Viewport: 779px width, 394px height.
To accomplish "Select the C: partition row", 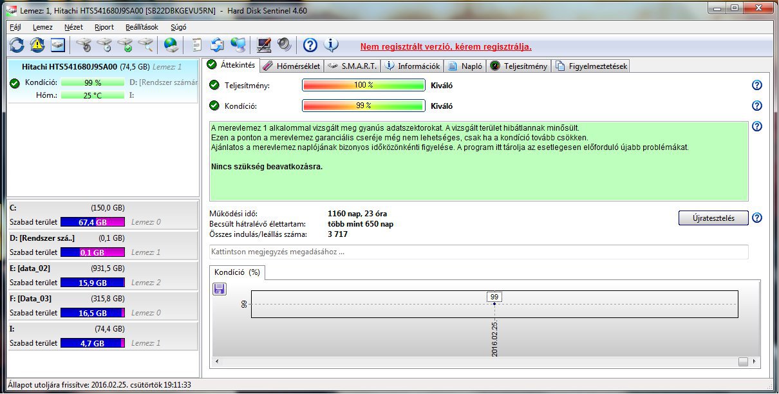I will [x=102, y=215].
